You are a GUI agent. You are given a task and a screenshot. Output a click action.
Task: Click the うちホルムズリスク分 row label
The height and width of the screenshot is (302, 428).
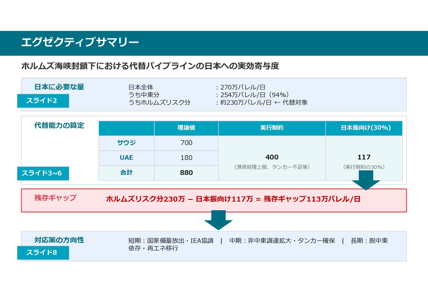(159, 102)
